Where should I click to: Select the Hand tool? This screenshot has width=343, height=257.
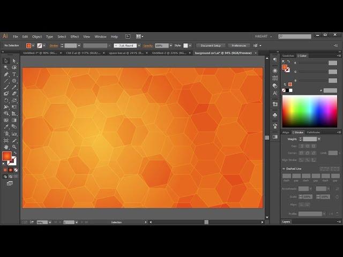point(6,147)
